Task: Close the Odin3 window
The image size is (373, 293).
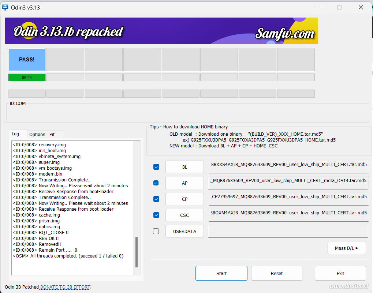Action: pos(361,7)
